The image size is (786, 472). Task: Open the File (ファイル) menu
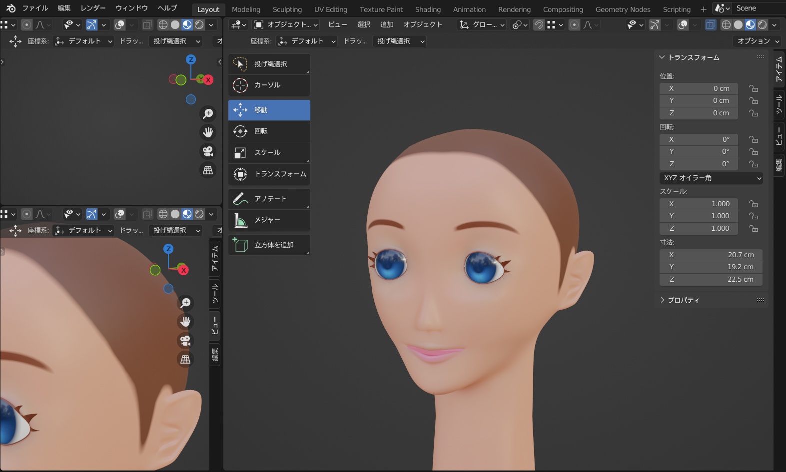tap(35, 8)
